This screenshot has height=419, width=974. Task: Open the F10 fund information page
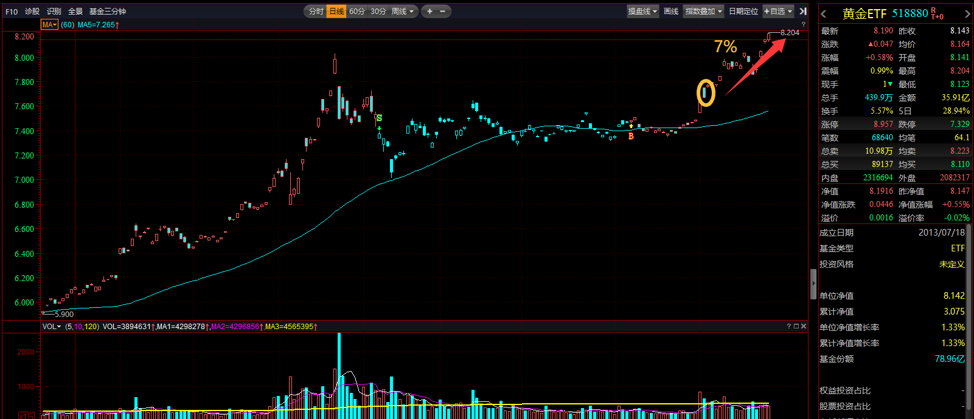coord(12,12)
